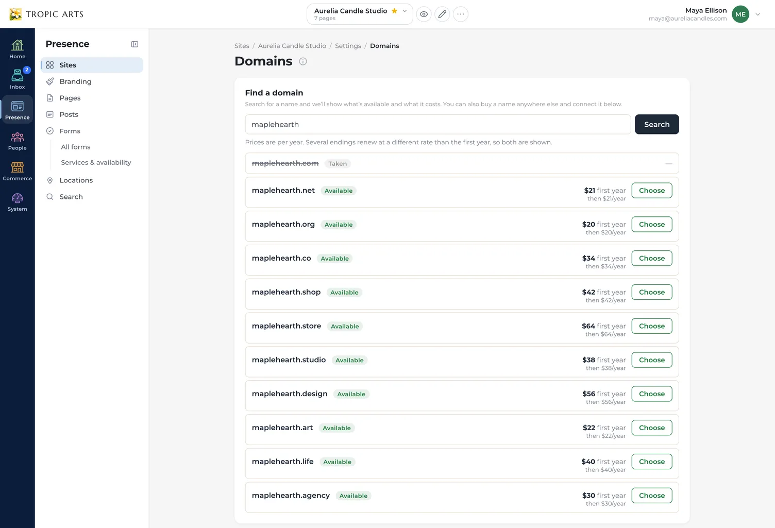Open the Commerce storefront icon
Viewport: 775px width, 528px height.
pyautogui.click(x=17, y=171)
